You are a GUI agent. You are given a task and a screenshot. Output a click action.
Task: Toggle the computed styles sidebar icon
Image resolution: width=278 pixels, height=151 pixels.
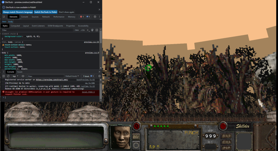click(97, 30)
